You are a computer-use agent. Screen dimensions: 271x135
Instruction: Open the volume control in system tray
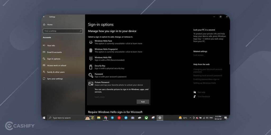(207, 118)
